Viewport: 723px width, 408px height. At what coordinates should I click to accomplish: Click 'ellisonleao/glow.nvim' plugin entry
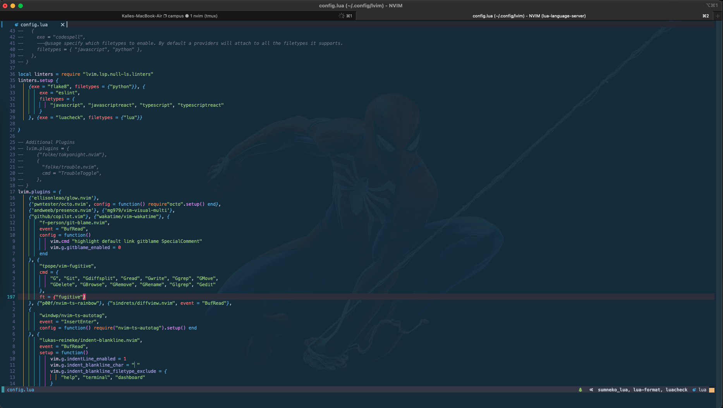(x=64, y=198)
